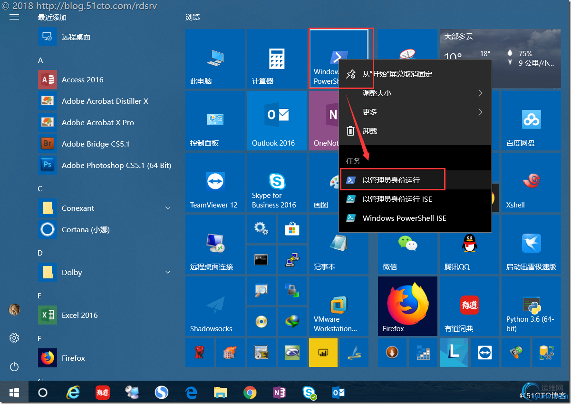The width and height of the screenshot is (571, 404).
Task: Open the Power button options
Action: tap(14, 366)
